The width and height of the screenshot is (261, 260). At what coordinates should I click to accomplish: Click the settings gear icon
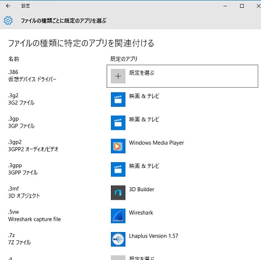coord(8,21)
